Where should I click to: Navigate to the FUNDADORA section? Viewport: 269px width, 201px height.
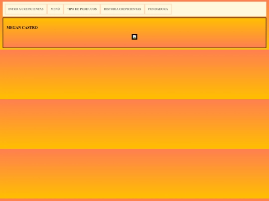158,9
